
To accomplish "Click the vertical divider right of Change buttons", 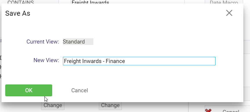I will 189,107.
